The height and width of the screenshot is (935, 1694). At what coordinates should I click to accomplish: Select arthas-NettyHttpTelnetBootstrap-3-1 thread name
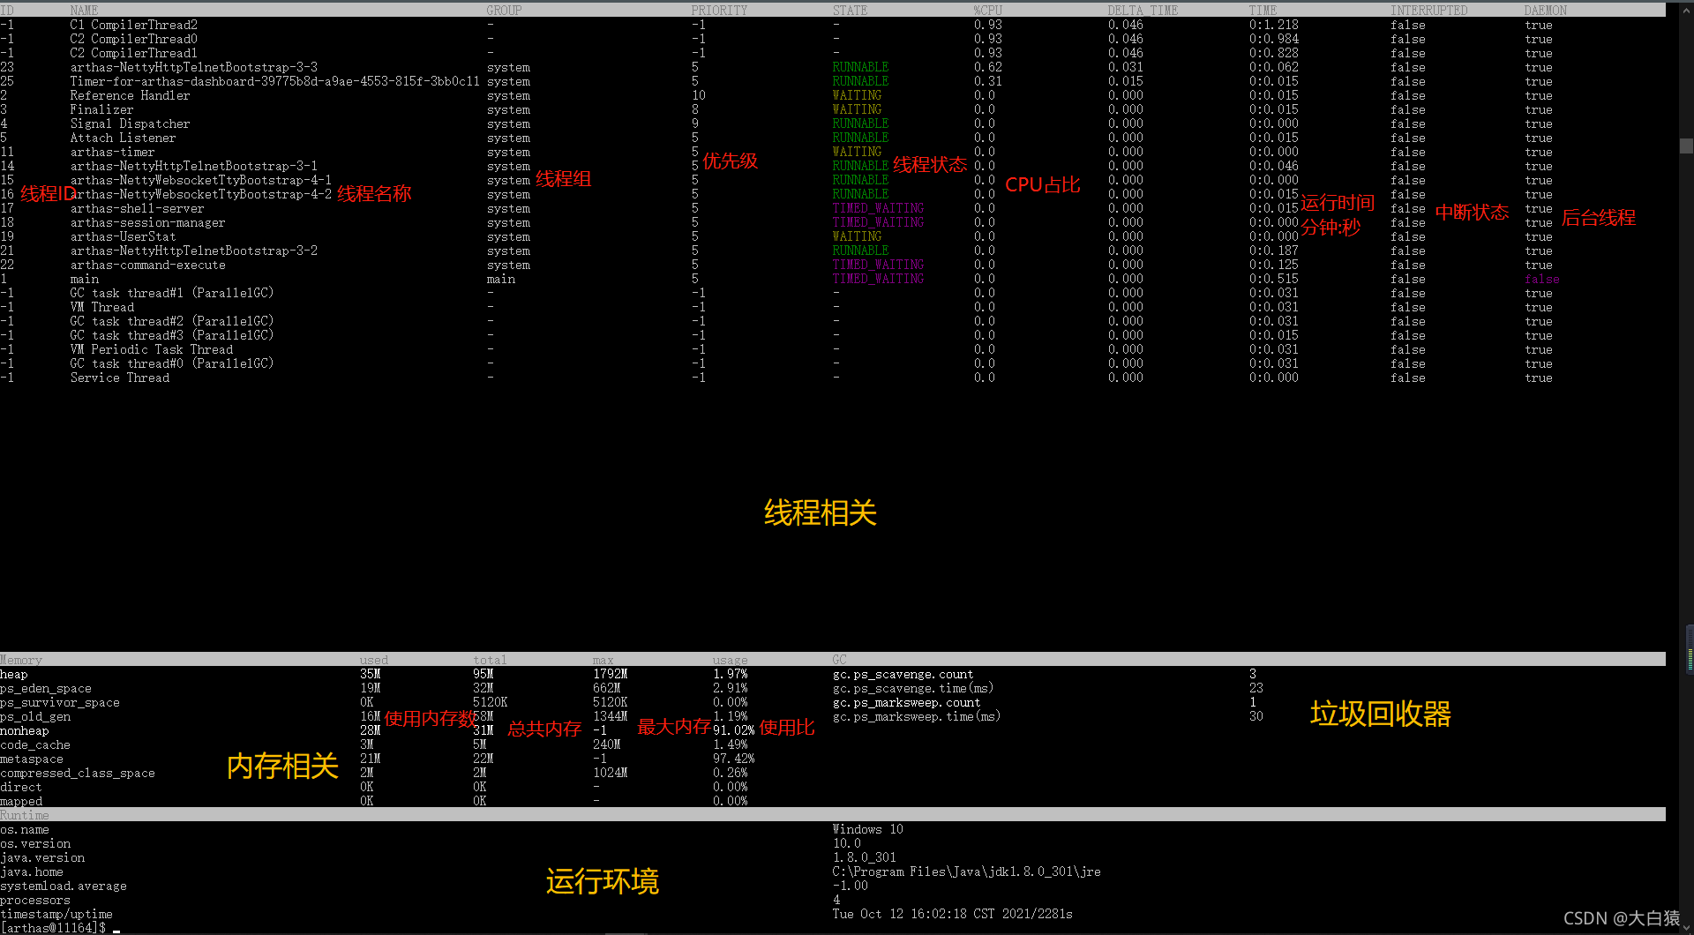pos(193,166)
